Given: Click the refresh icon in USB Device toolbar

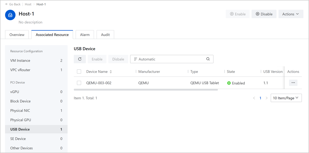Looking at the screenshot, I should (80, 59).
